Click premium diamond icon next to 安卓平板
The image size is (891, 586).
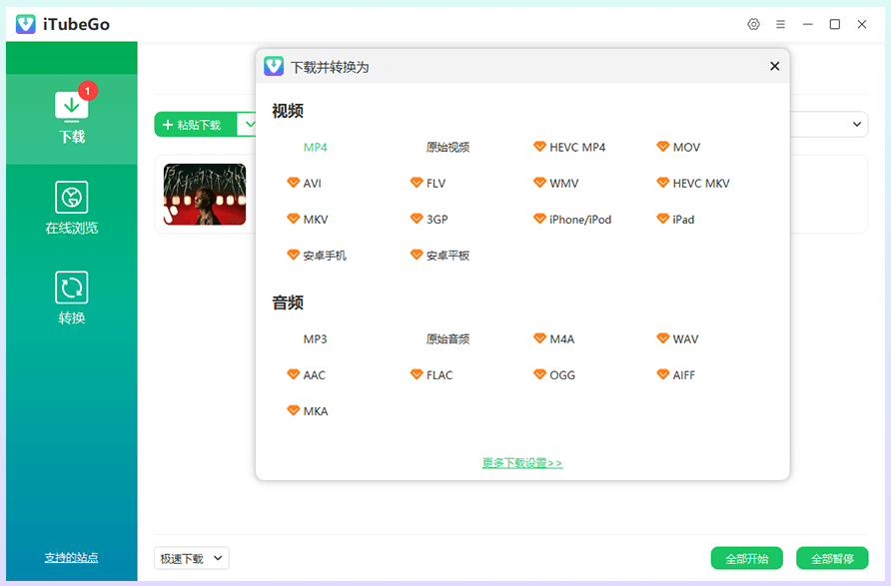(417, 255)
